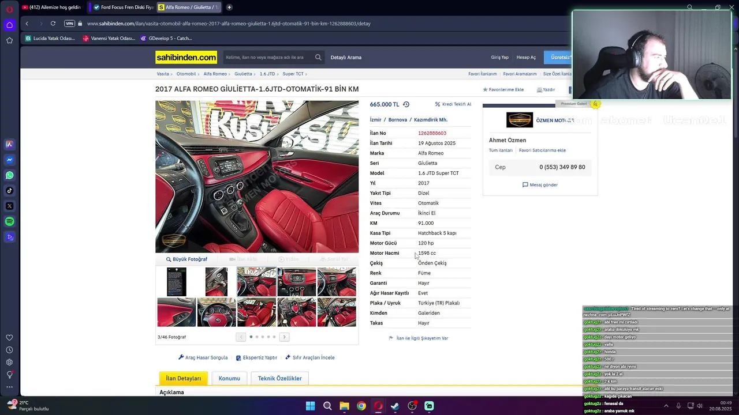Switch to the YouTube Ailemize hoş geldin tab
Screen dimensions: 739x415
[52, 7]
